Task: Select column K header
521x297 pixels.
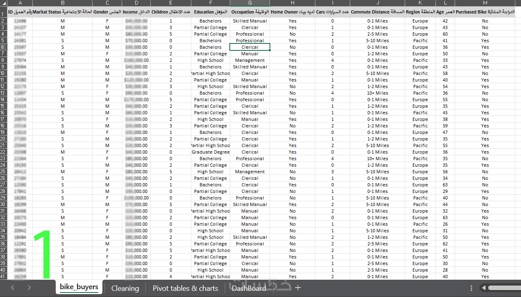Action: coord(420,3)
